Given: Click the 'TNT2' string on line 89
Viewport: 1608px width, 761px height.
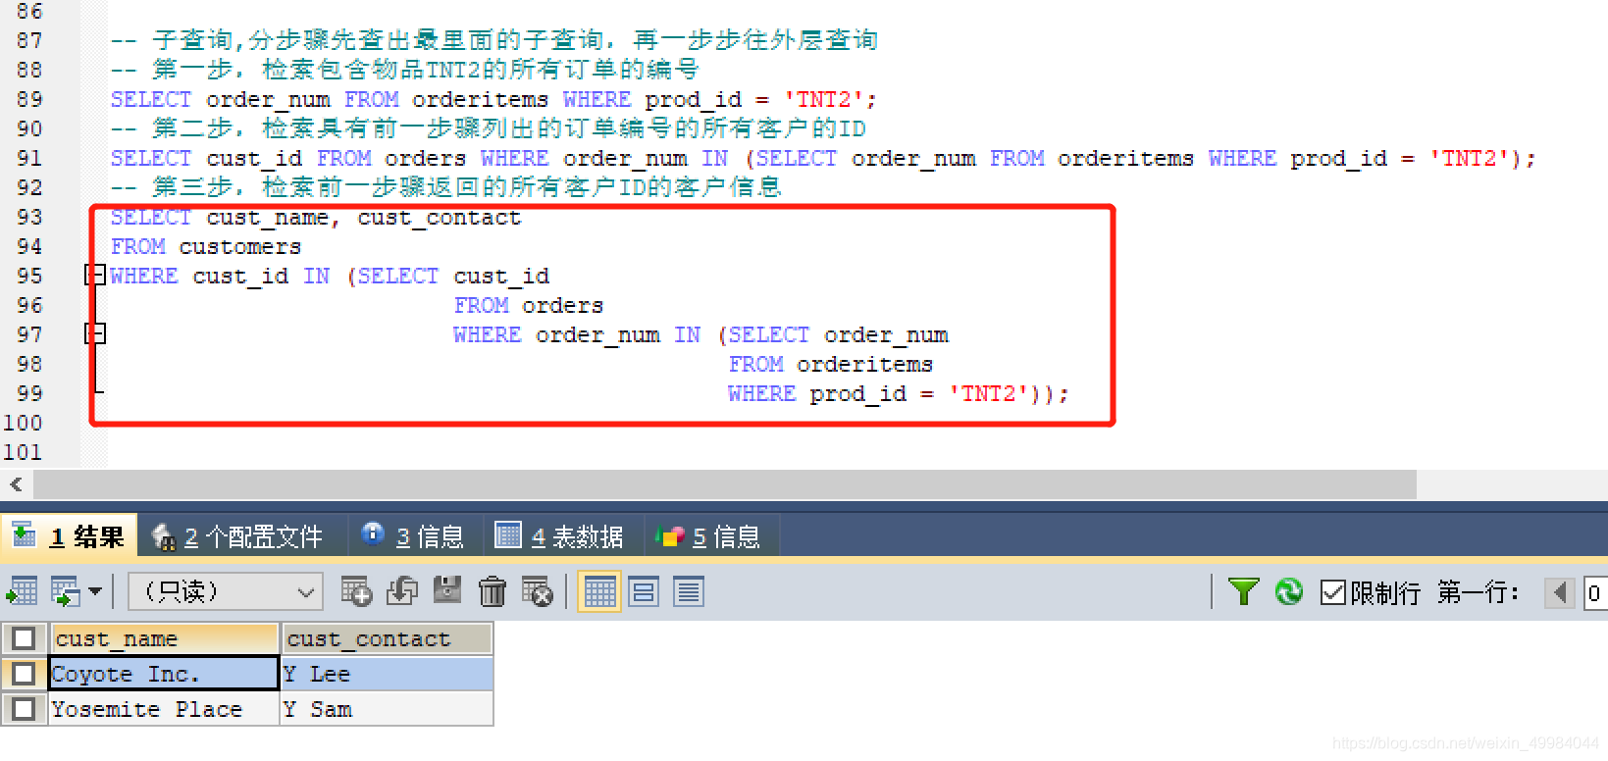Looking at the screenshot, I should [x=823, y=99].
